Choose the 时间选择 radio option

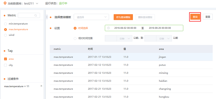click(x=75, y=28)
